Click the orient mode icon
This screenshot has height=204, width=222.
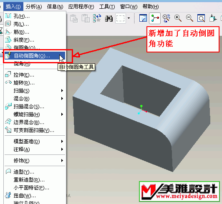[166, 18]
